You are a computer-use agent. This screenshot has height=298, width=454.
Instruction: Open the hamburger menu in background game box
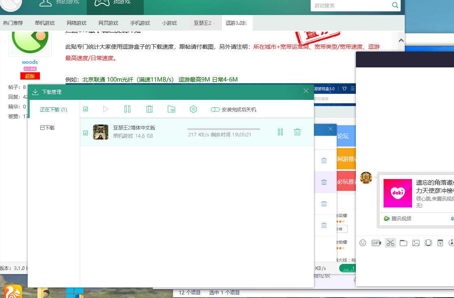tap(353, 89)
